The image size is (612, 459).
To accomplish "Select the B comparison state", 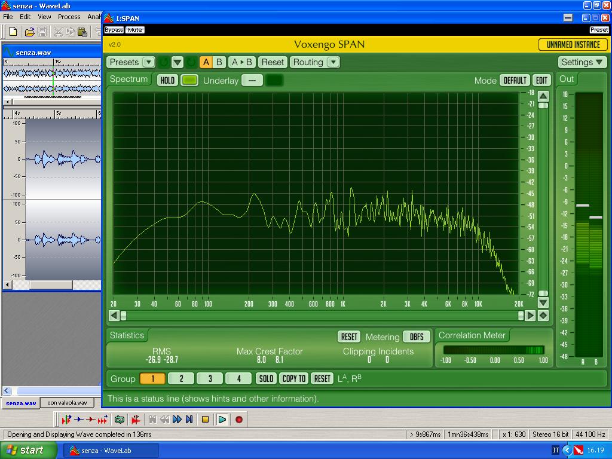I will click(219, 62).
